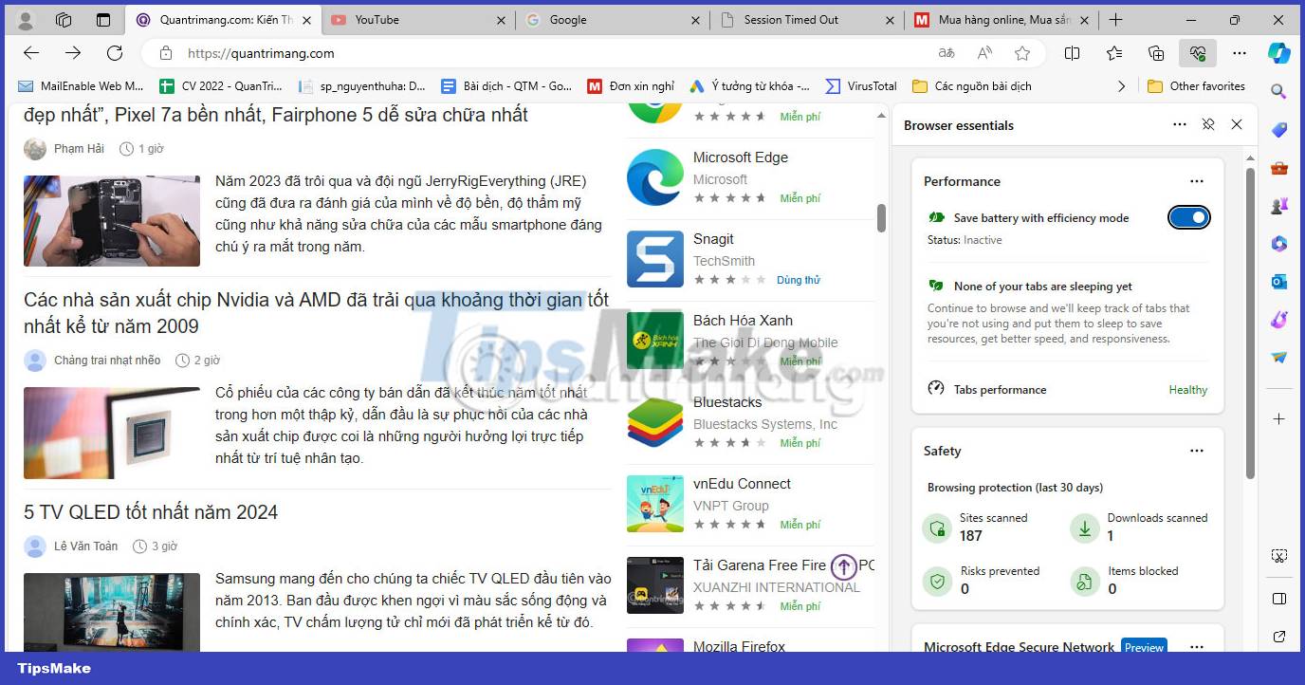Add this page to favorites via star icon
This screenshot has width=1305, height=685.
[1022, 53]
